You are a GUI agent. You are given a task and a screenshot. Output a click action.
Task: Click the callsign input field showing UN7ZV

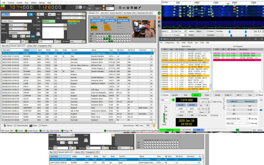14,14
